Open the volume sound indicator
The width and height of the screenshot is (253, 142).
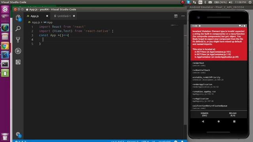[x=230, y=2]
